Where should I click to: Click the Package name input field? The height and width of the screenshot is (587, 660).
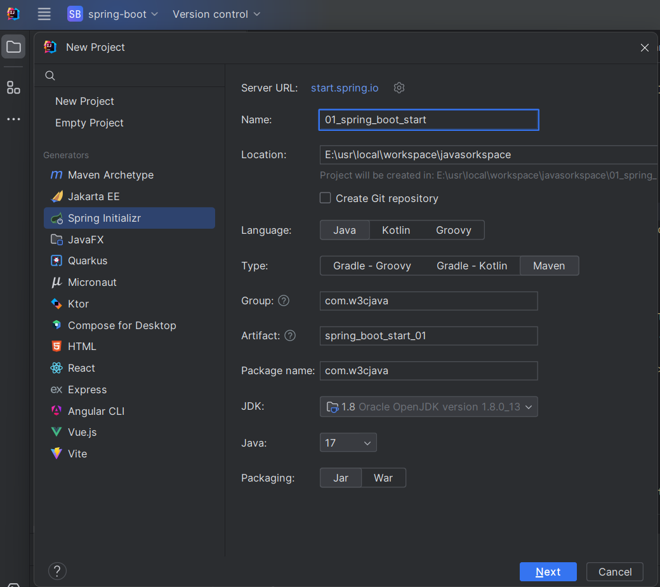coord(428,371)
